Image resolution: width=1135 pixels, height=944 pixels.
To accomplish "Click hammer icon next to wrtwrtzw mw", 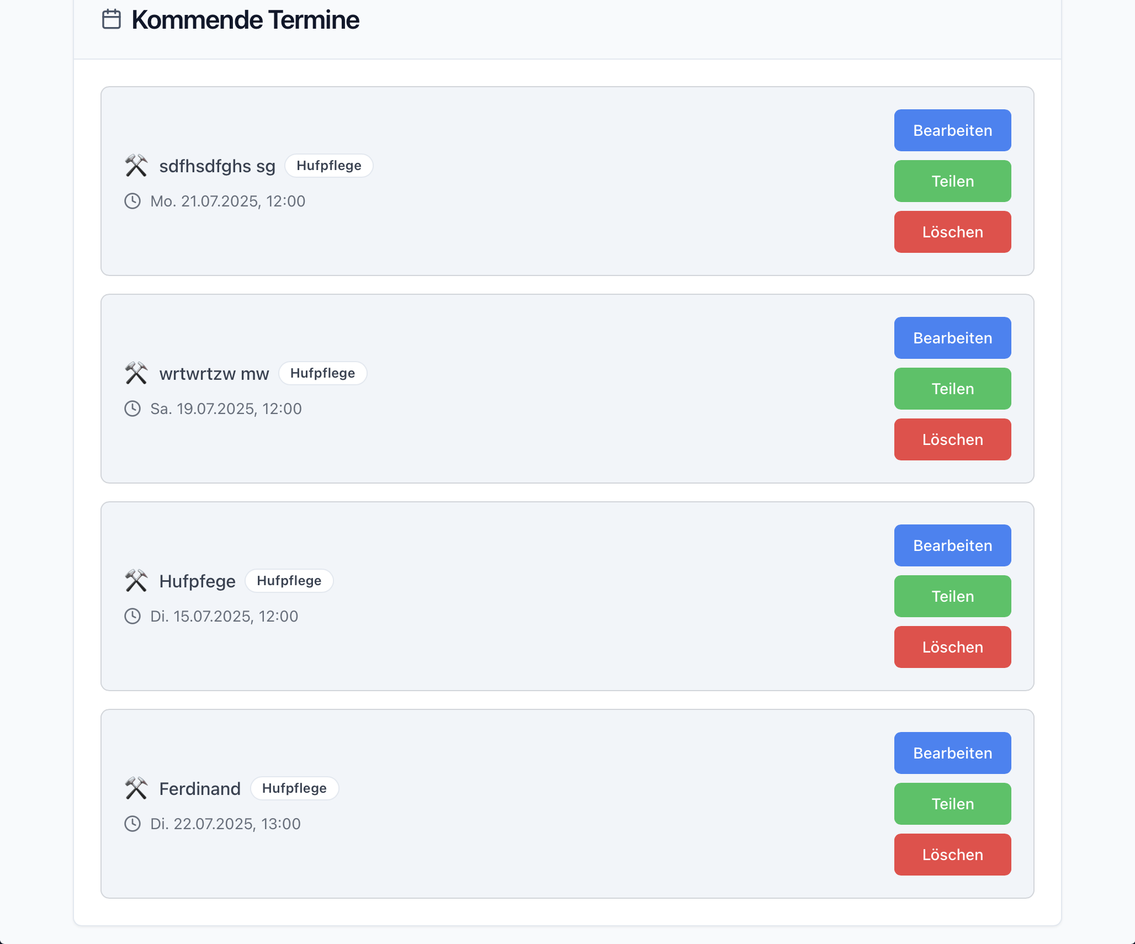I will (x=136, y=373).
